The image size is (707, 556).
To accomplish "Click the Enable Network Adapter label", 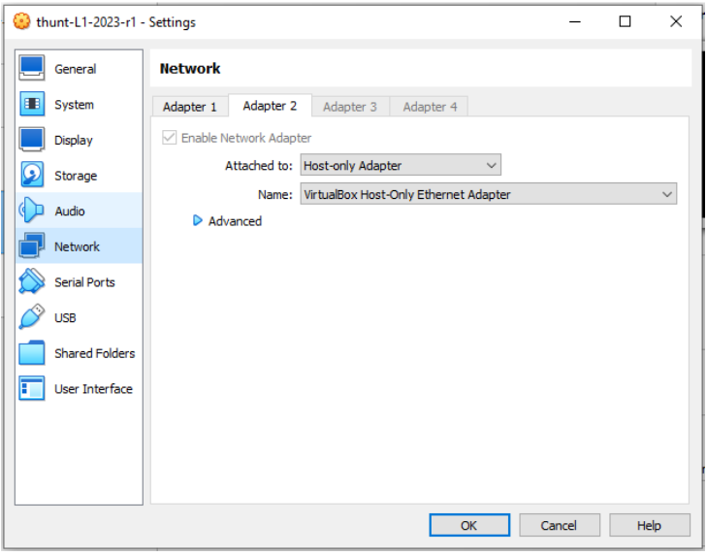I will 246,138.
